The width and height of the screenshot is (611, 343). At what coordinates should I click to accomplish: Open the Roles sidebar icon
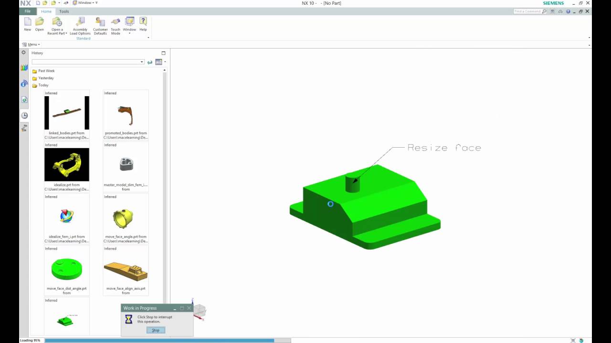click(x=24, y=128)
